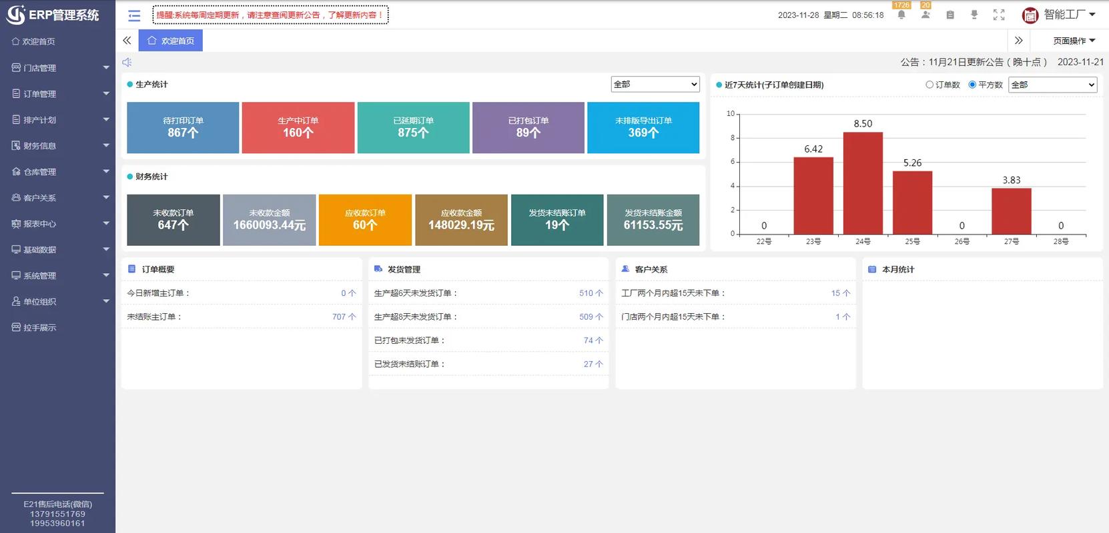Expand the 仓库管理 sidebar menu
1109x533 pixels.
pos(57,172)
